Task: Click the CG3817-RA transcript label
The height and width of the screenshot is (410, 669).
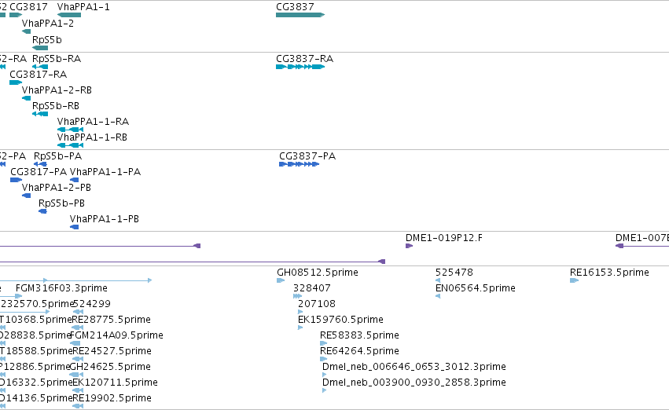Action: tap(38, 75)
